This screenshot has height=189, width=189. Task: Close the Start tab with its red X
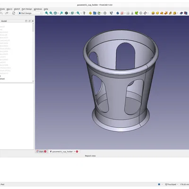point(45,152)
